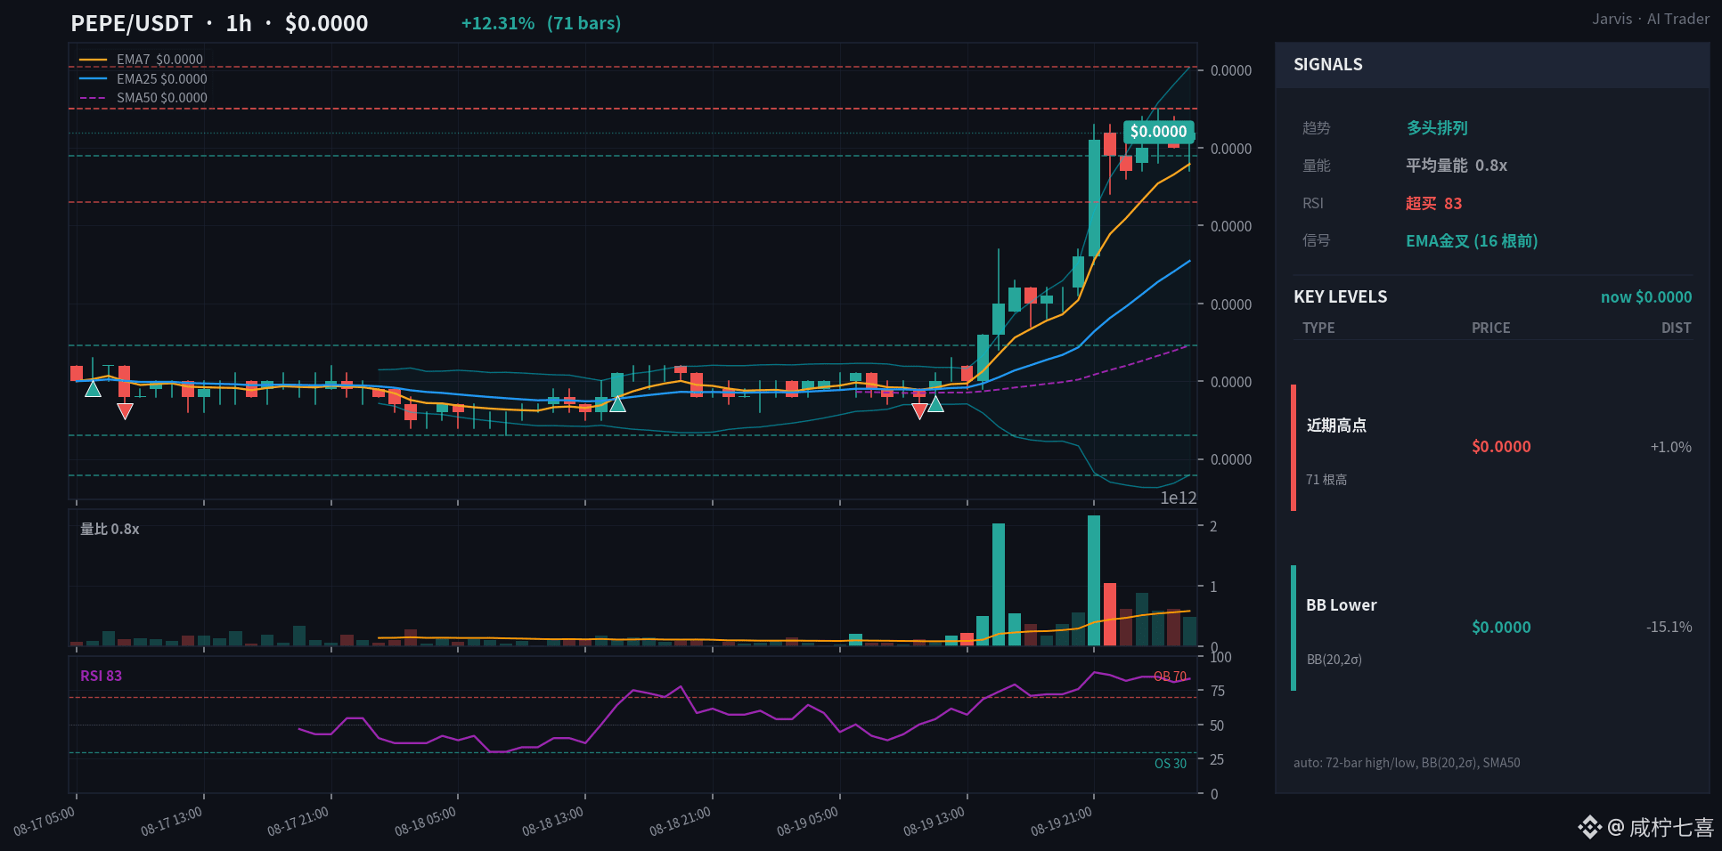Image resolution: width=1722 pixels, height=851 pixels.
Task: Click the blue EMA25 legend line
Action: (x=93, y=79)
